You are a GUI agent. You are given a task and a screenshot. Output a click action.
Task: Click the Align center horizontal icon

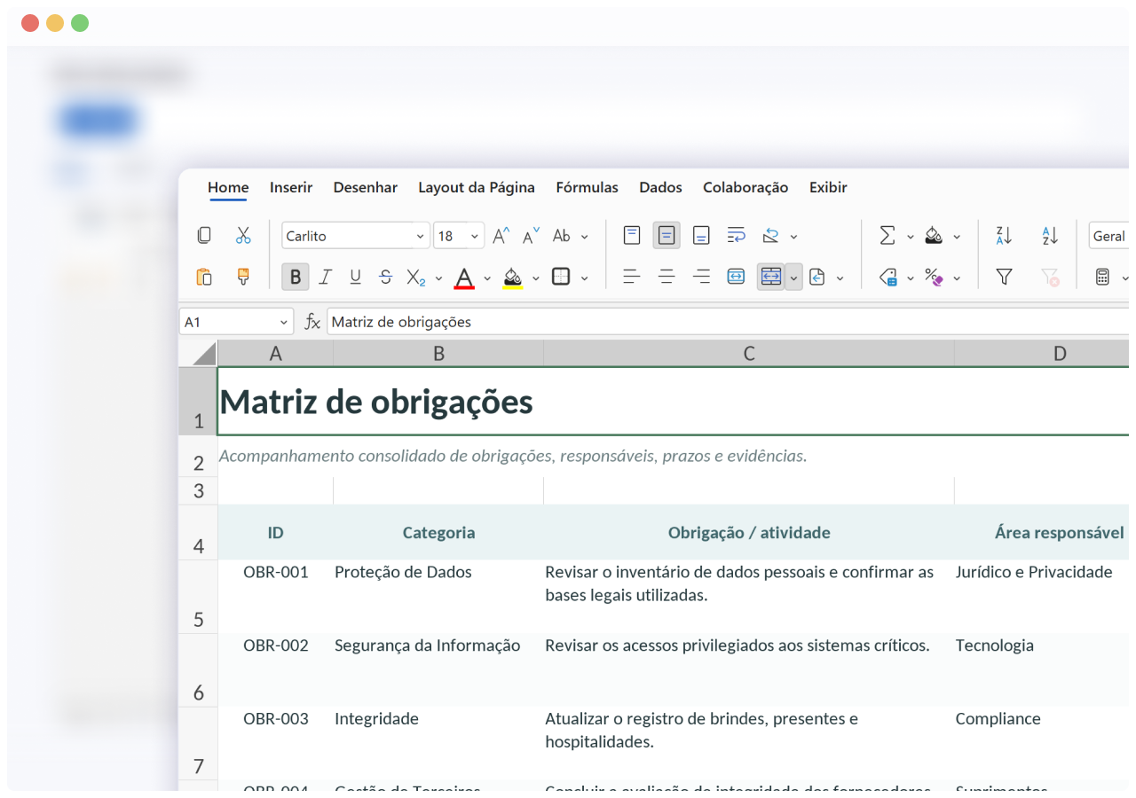pyautogui.click(x=667, y=277)
